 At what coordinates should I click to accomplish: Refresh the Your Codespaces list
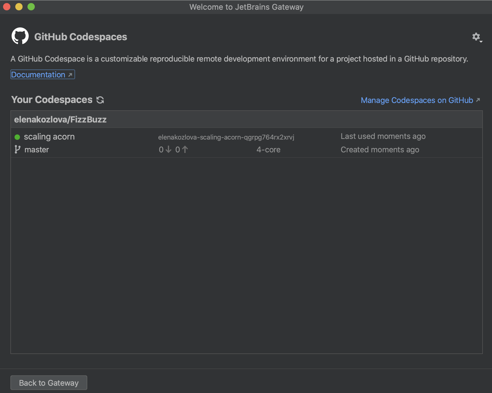point(100,100)
